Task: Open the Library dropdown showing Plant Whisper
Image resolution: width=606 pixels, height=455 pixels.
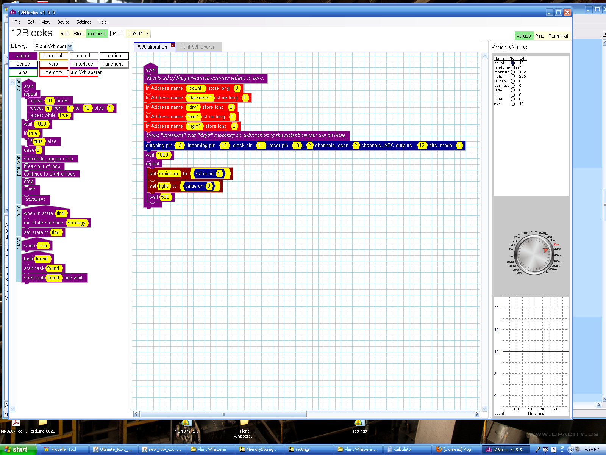Action: pyautogui.click(x=53, y=46)
